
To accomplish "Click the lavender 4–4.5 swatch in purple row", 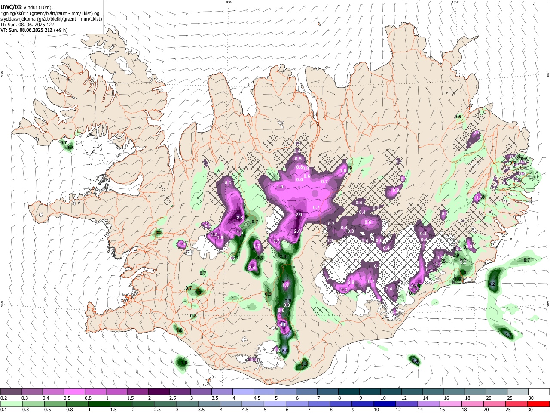I will click(243, 391).
